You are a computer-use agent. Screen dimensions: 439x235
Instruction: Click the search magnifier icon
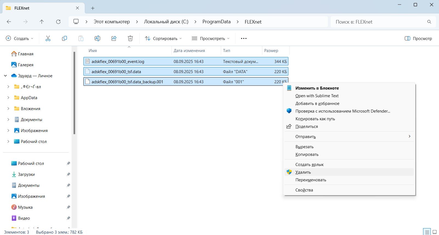429,22
